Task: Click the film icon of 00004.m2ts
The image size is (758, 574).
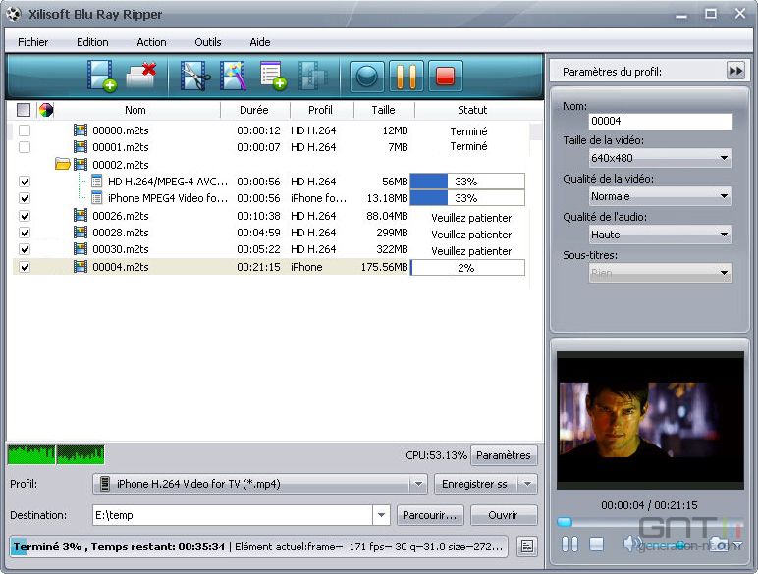Action: [81, 267]
